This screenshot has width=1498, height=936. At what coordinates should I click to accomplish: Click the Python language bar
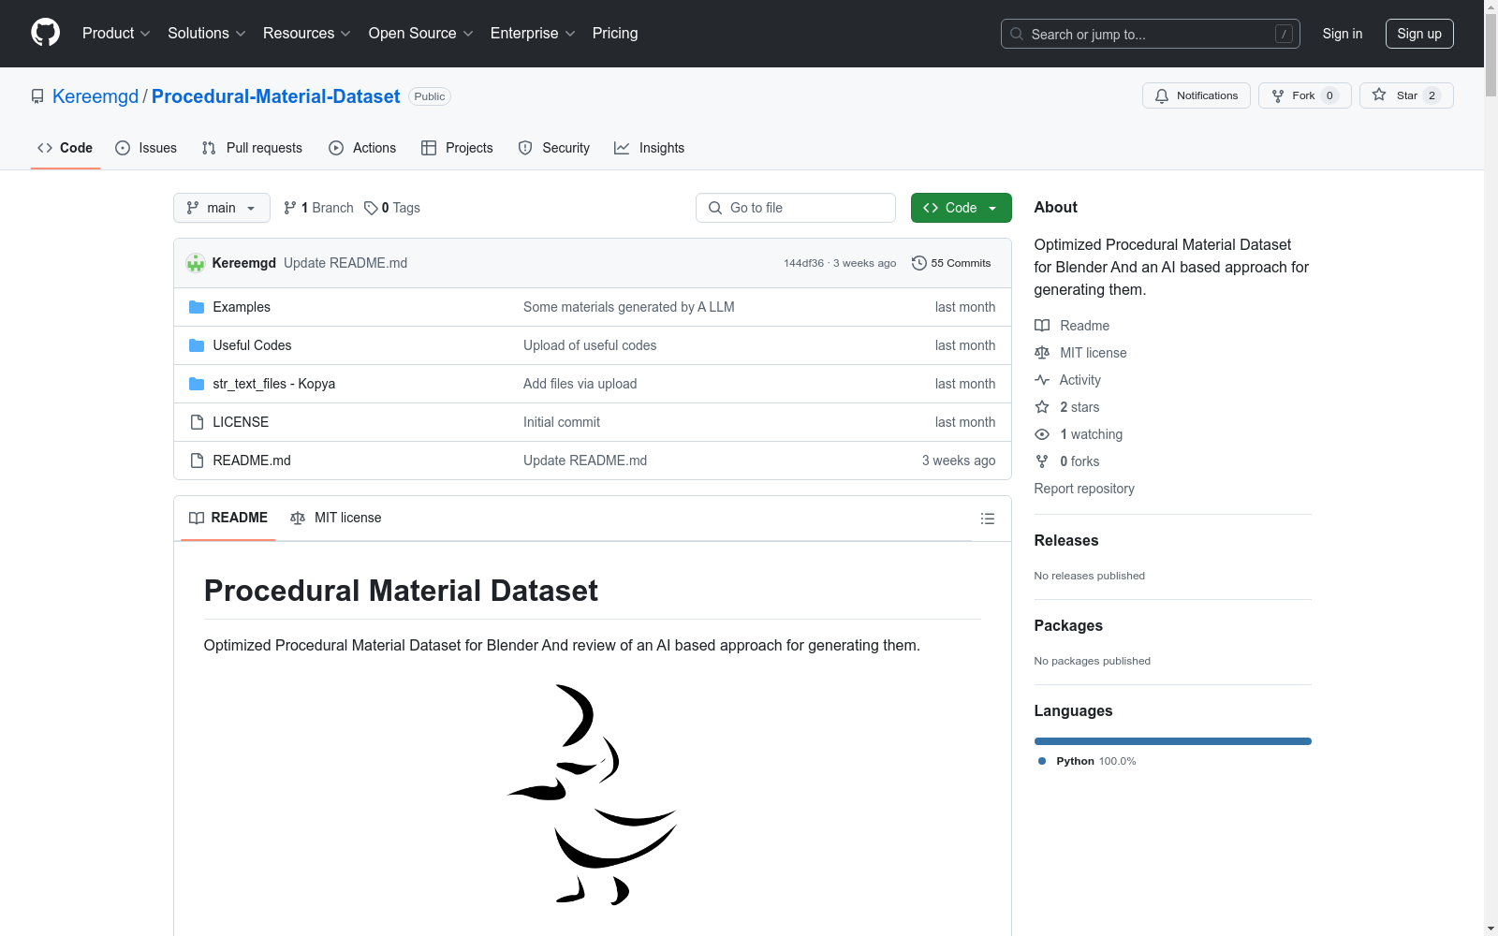click(x=1173, y=741)
